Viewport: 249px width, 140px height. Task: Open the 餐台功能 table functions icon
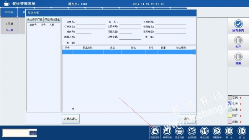205,133
